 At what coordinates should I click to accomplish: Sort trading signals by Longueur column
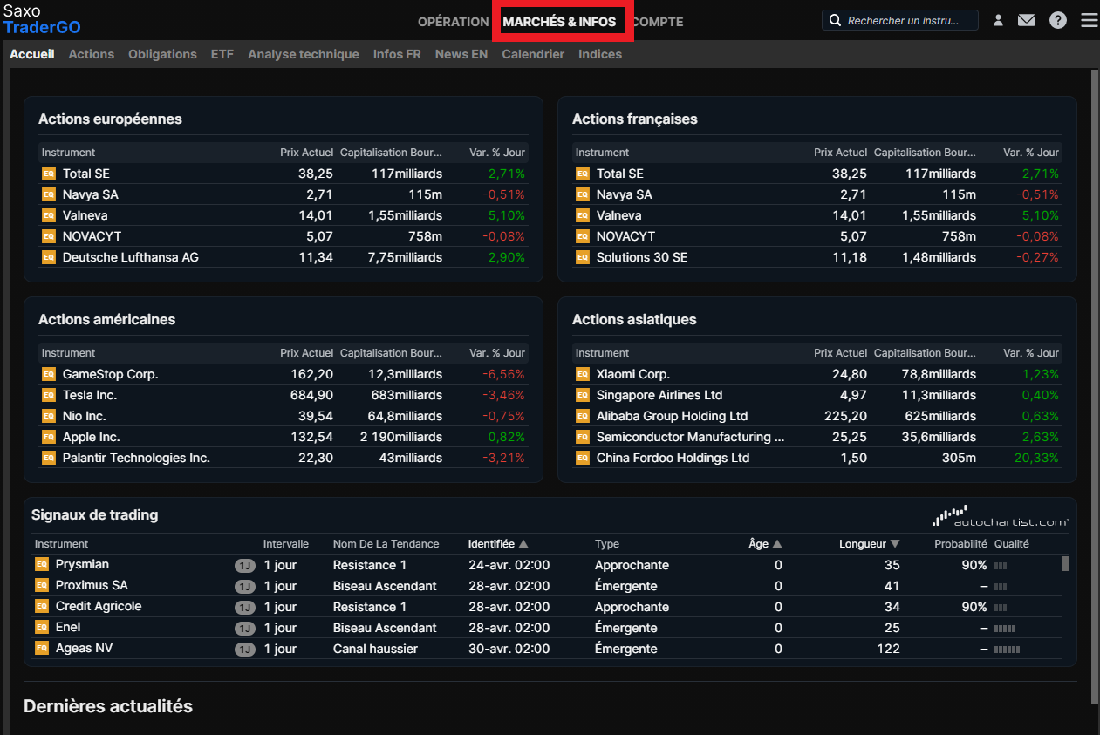pos(870,544)
